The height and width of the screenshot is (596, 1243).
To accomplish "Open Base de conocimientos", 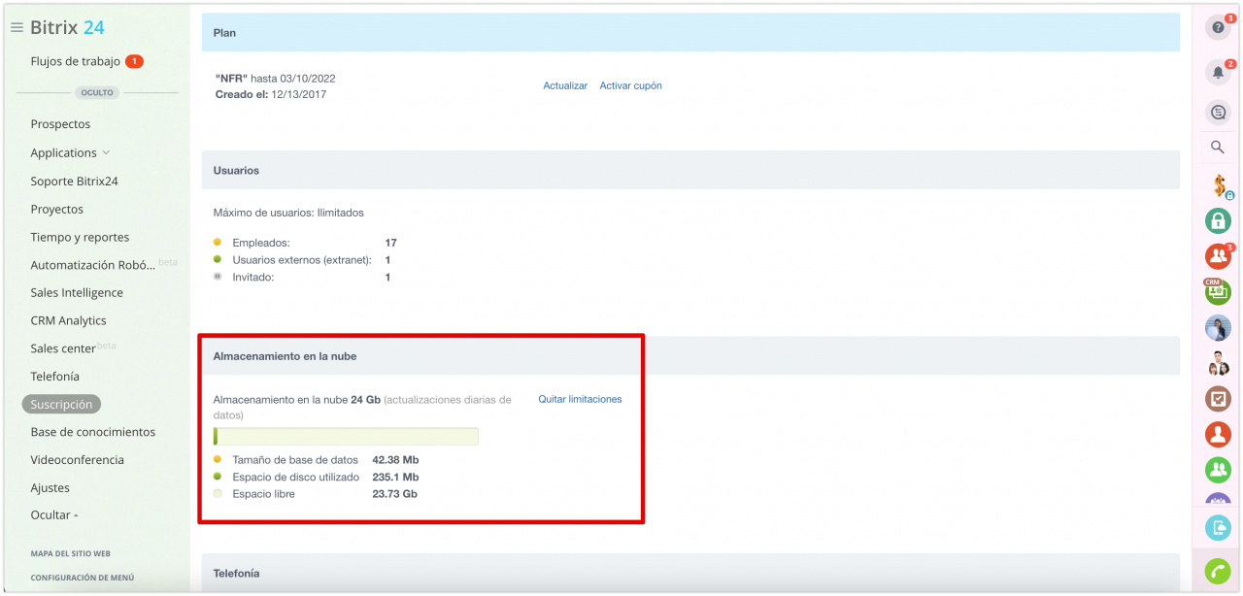I will click(93, 432).
